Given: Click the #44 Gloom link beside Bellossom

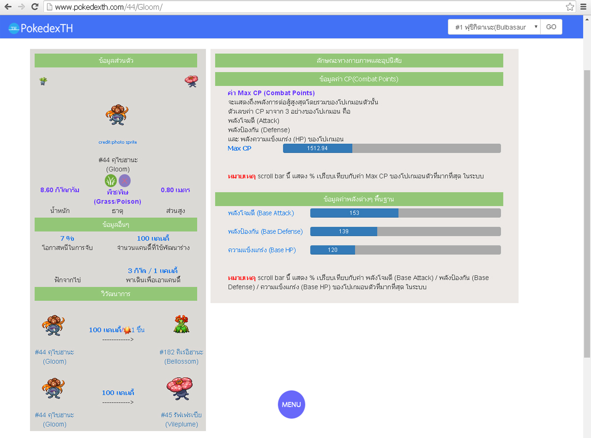Looking at the screenshot, I should tap(54, 357).
